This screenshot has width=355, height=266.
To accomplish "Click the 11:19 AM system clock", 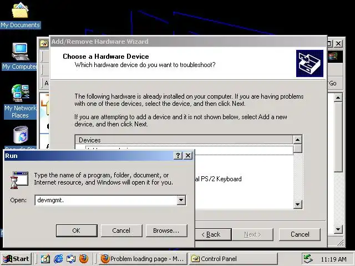I will click(x=333, y=259).
